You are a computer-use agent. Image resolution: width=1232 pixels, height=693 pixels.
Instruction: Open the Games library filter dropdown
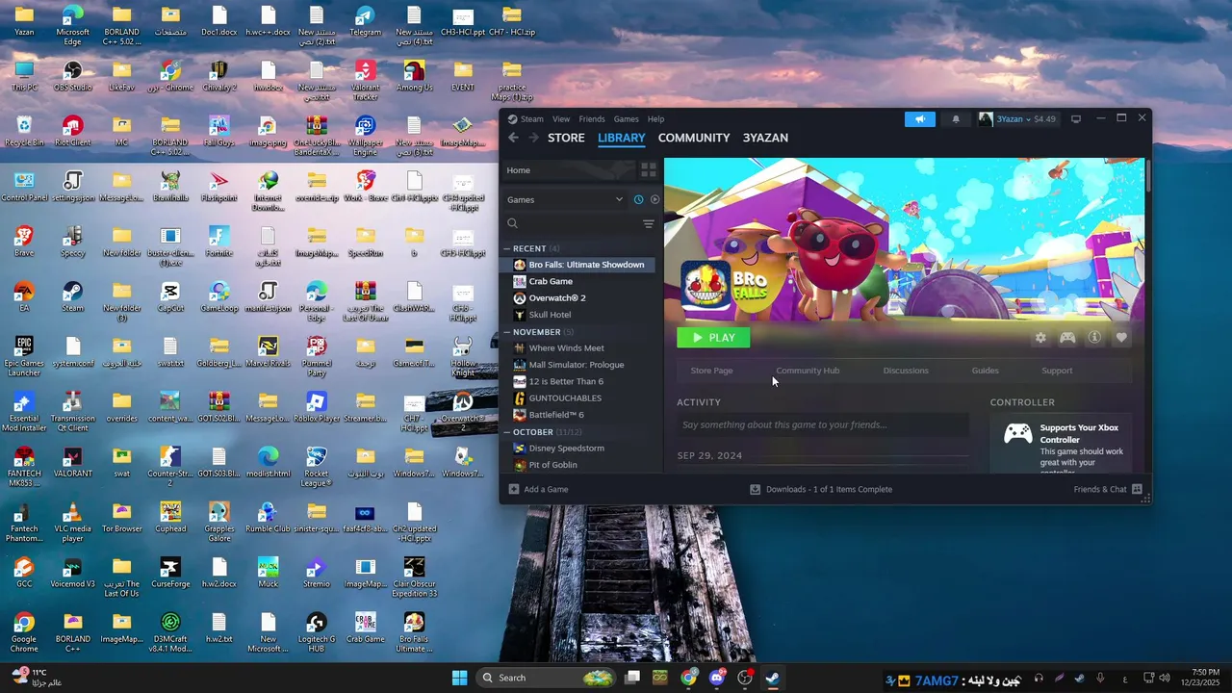565,199
